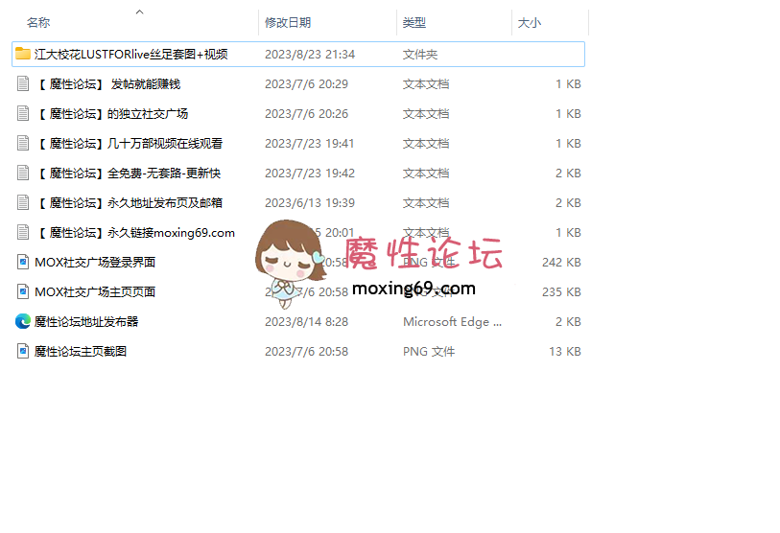Click the date 2023/8/14 8:28
This screenshot has width=780, height=533.
(x=306, y=322)
